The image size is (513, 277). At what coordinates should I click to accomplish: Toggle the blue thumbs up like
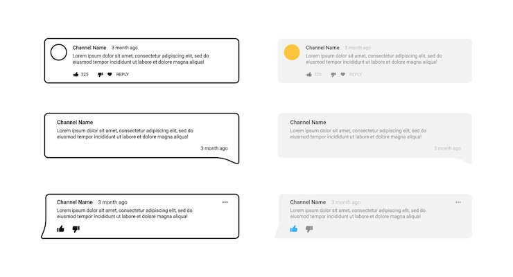point(294,229)
